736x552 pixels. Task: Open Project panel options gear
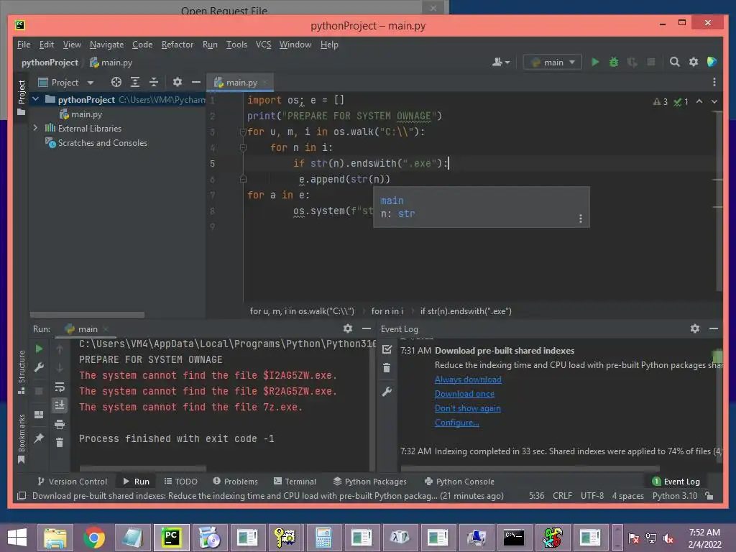coord(177,82)
